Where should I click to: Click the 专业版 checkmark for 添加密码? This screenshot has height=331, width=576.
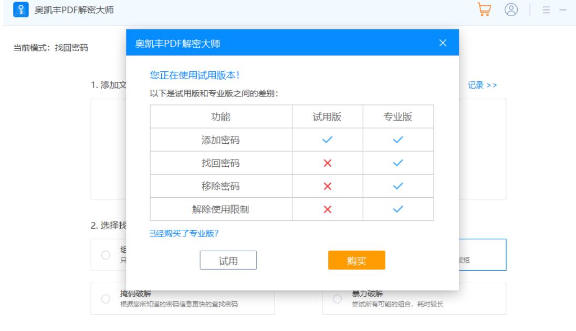point(398,140)
